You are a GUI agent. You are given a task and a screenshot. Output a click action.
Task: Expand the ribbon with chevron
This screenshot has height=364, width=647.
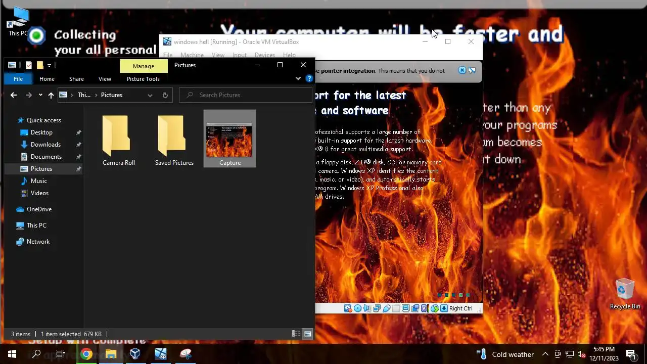[298, 78]
